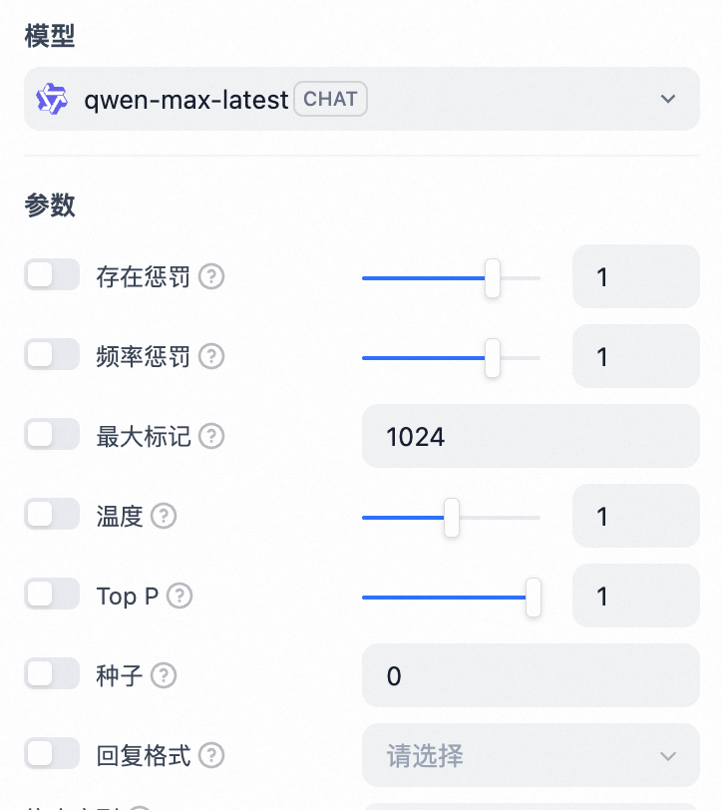Viewport: 722px width, 810px height.
Task: Click the model selector chevron arrow
Action: point(668,99)
